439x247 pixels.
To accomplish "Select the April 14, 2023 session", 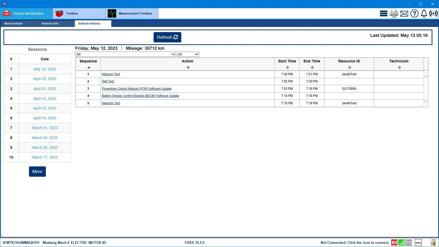I will (45, 118).
